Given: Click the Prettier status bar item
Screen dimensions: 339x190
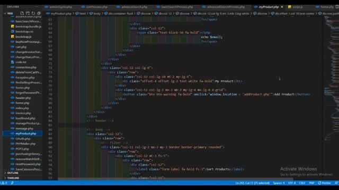Looking at the screenshot, I should (x=324, y=183).
